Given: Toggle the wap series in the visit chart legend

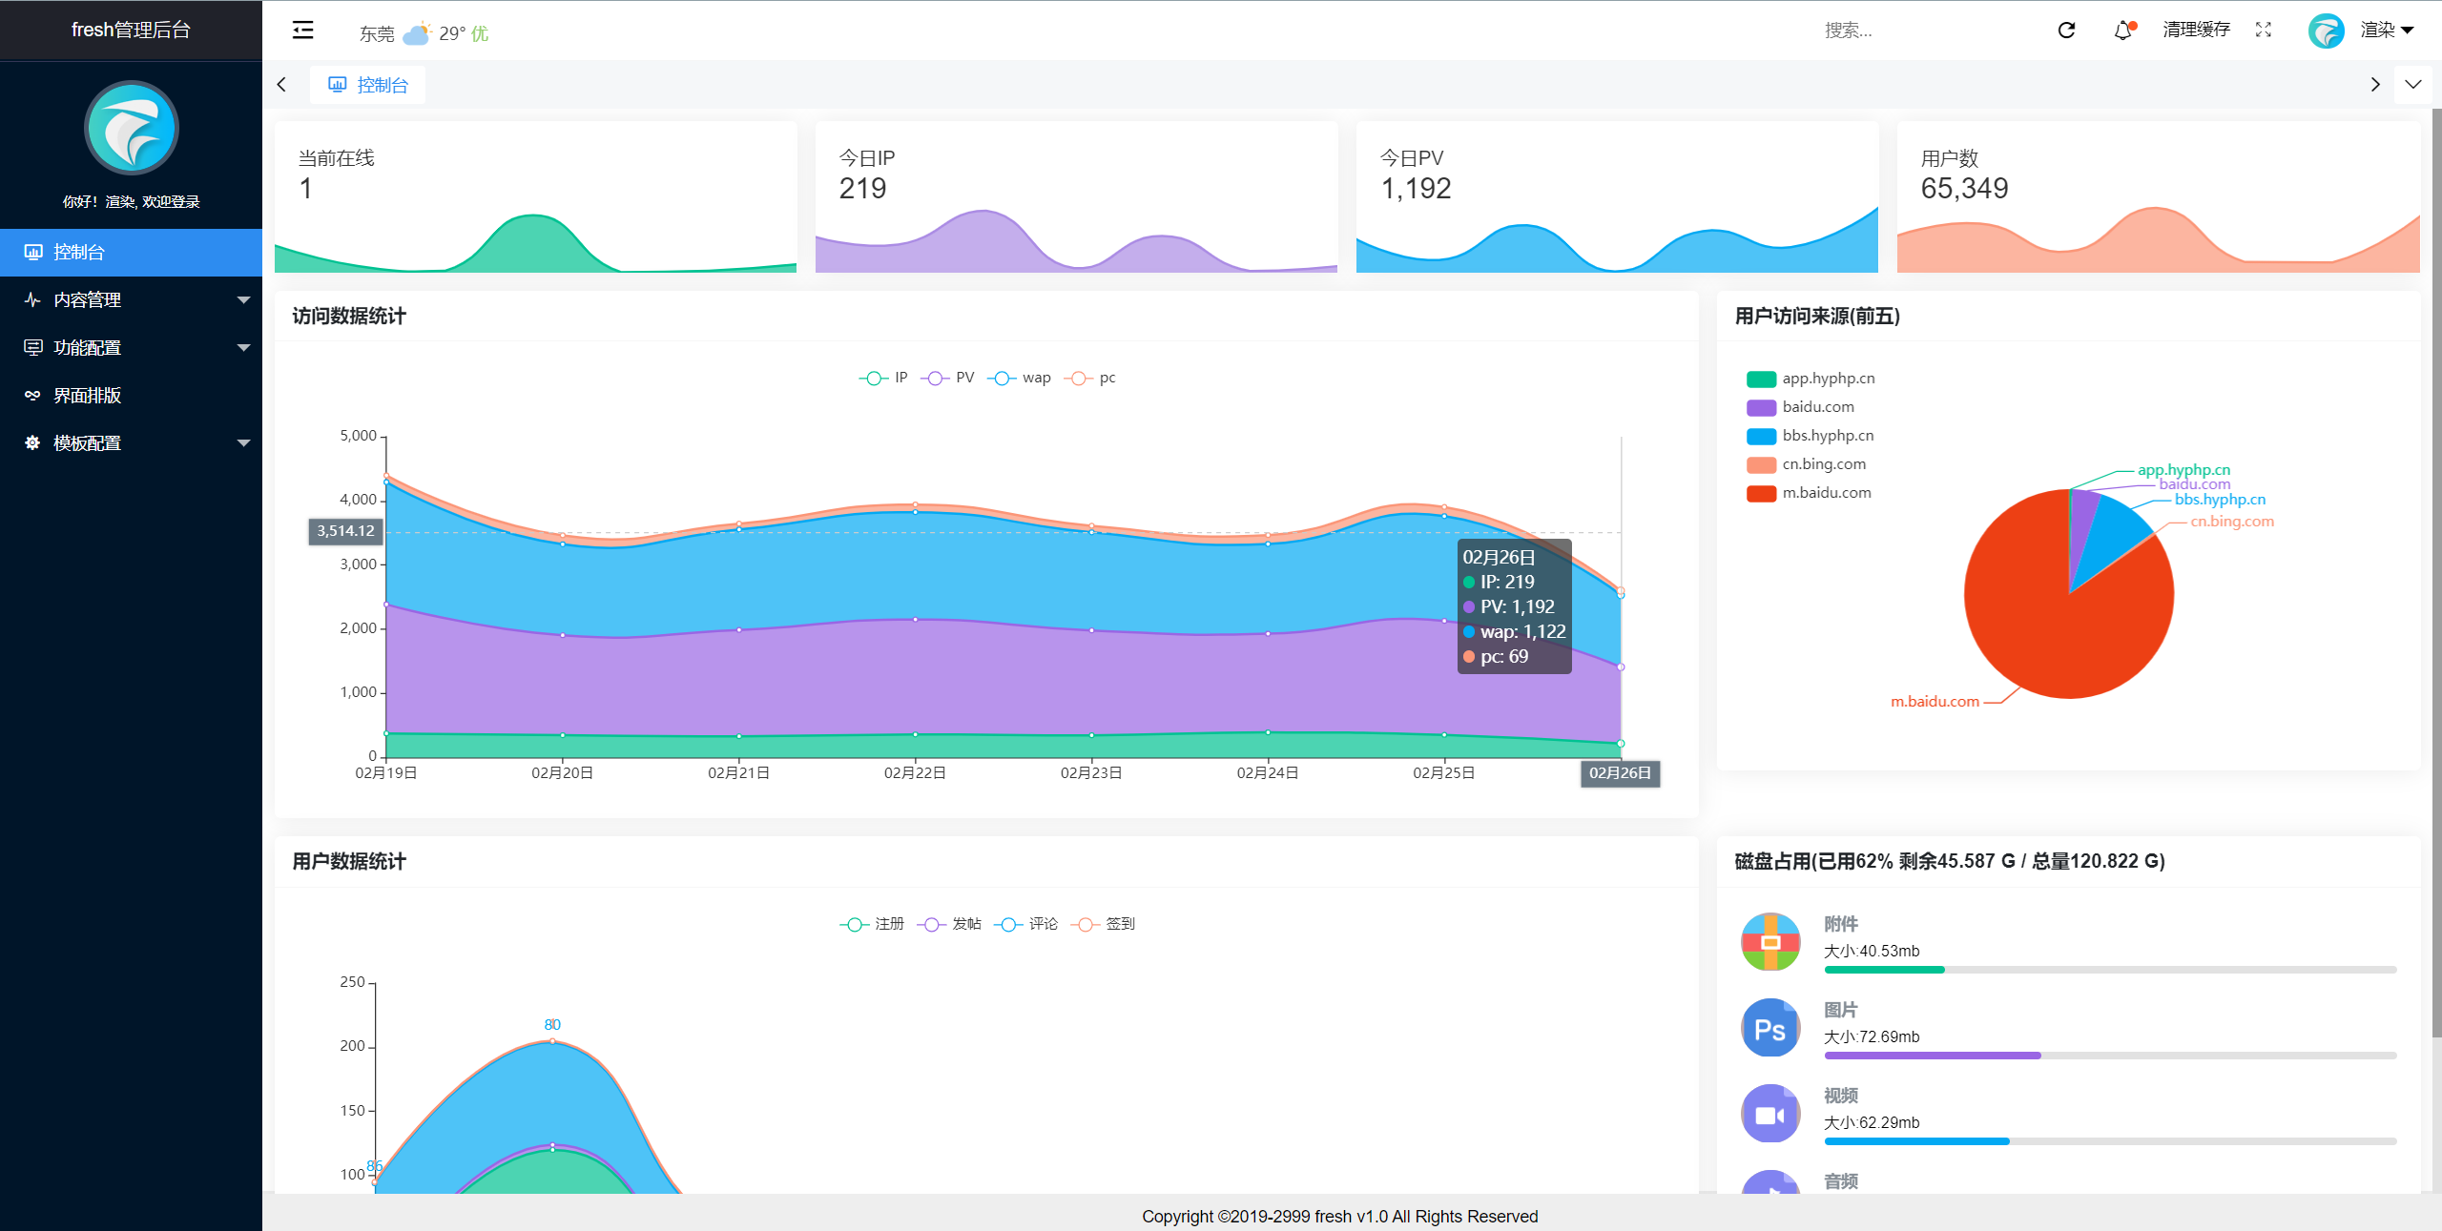Looking at the screenshot, I should point(1019,378).
